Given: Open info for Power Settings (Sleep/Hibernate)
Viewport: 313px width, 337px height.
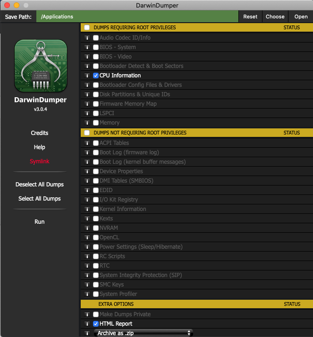Looking at the screenshot, I should point(87,247).
